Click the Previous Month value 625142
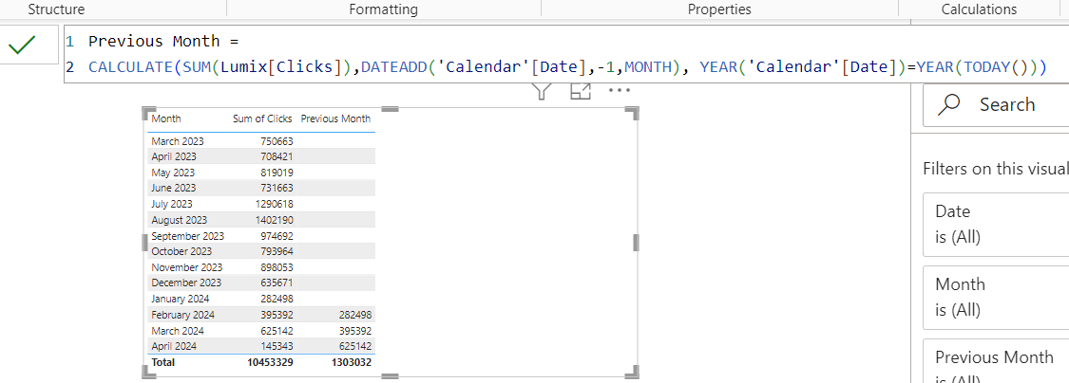The image size is (1069, 383). (x=354, y=346)
